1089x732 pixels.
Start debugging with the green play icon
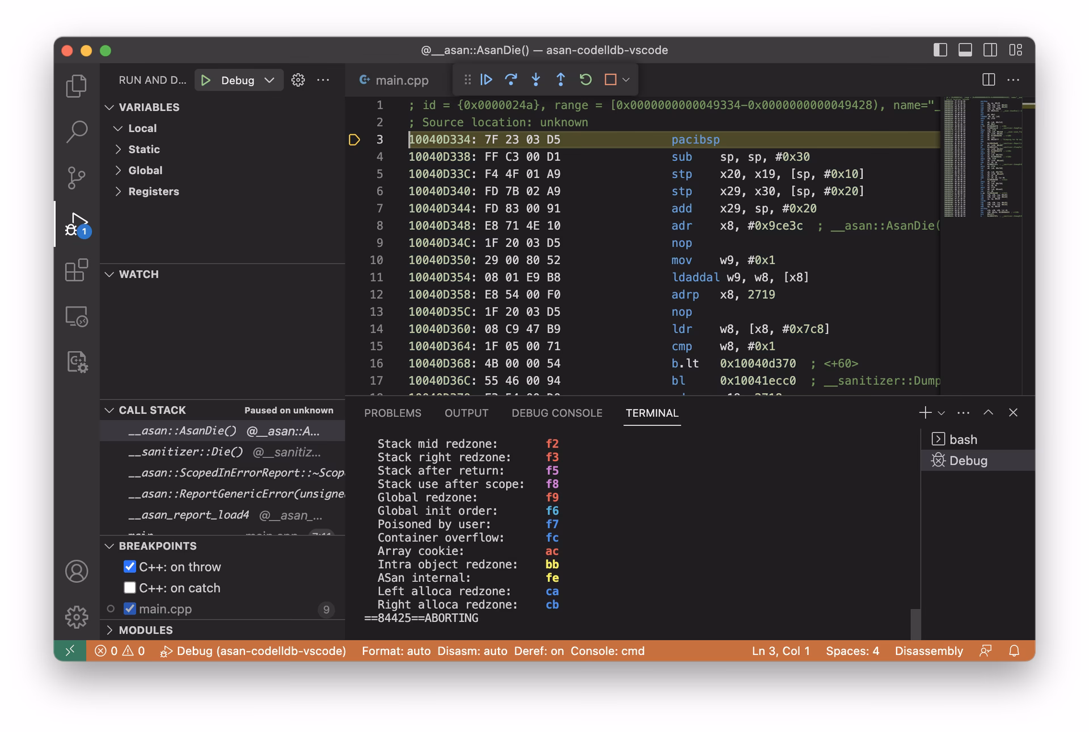coord(206,80)
